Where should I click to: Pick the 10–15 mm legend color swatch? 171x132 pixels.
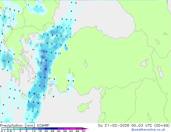36,128
